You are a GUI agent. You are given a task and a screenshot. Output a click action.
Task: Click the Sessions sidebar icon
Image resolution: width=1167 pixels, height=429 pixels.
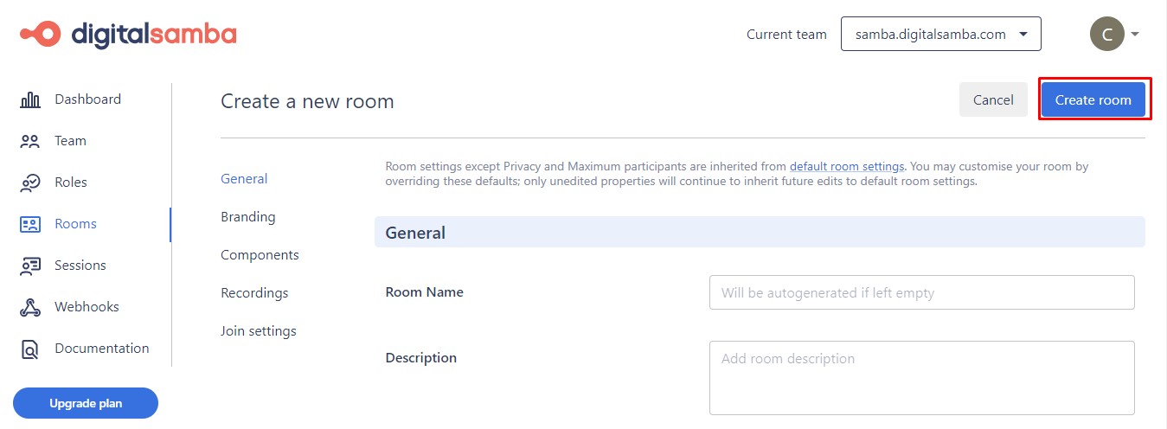[x=30, y=266]
